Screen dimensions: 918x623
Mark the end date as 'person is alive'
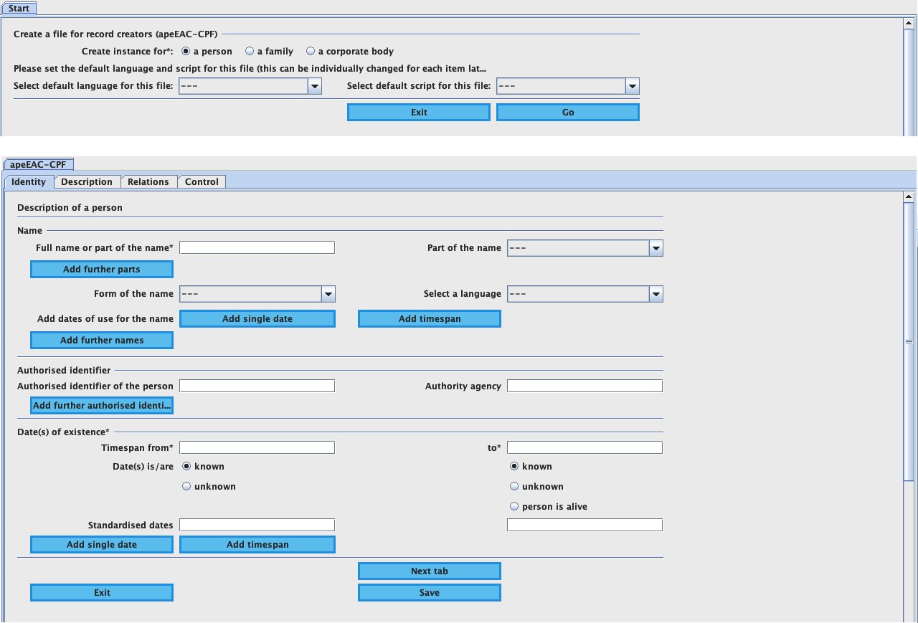pos(514,507)
